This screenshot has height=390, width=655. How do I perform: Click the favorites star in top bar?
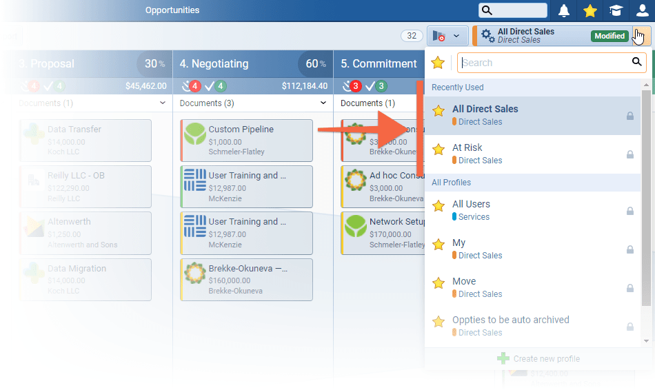[x=589, y=10]
